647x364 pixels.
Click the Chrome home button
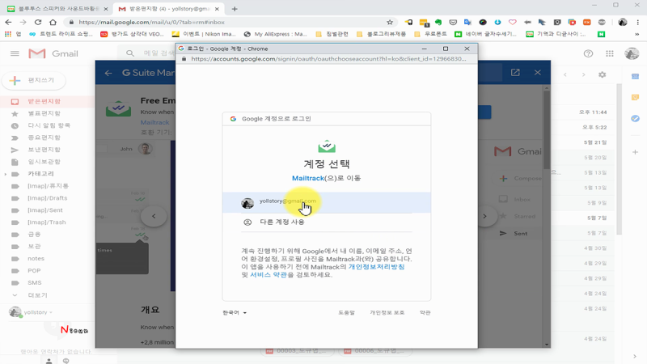(x=53, y=22)
